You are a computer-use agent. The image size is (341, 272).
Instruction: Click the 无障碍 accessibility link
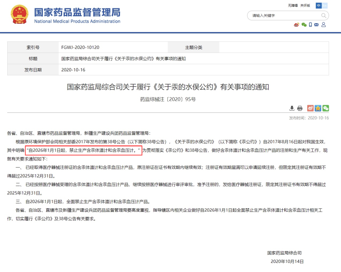click(293, 6)
